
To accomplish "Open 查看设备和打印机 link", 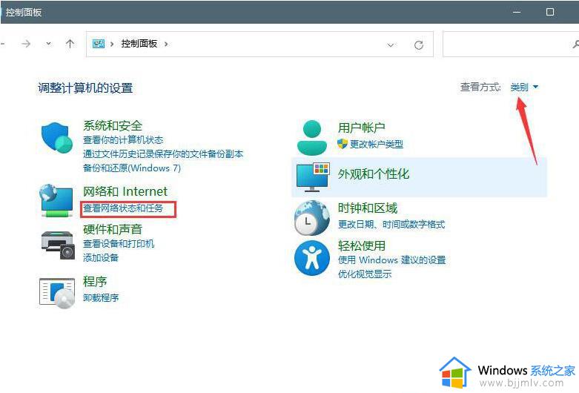I will click(x=119, y=244).
